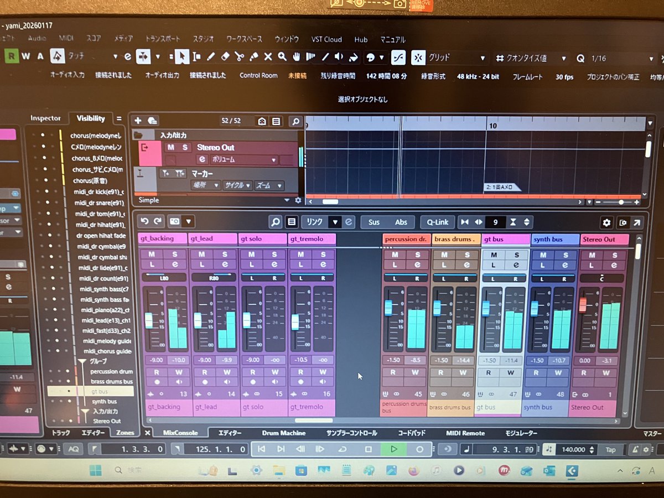This screenshot has width=664, height=498.
Task: Select the Split scissors tool
Action: 240,57
